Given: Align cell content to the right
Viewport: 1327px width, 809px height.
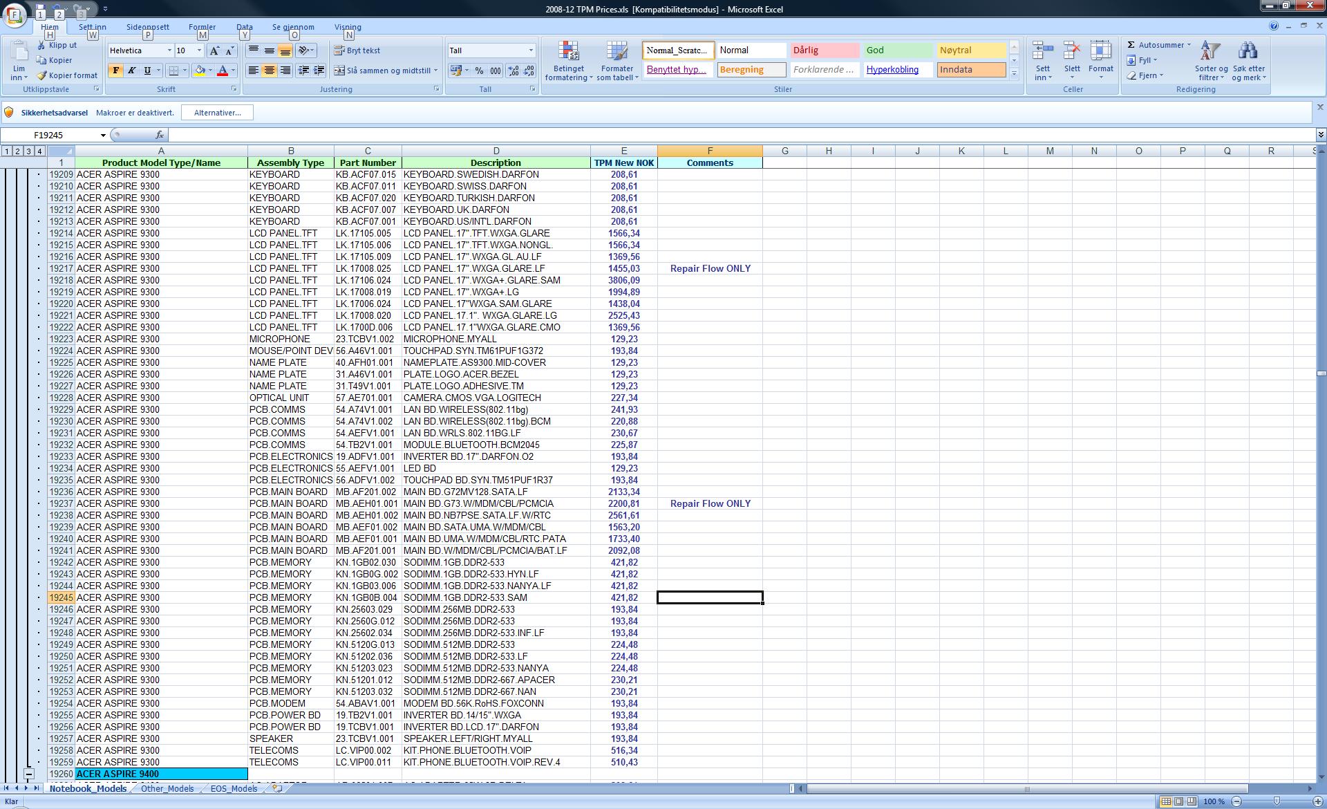Looking at the screenshot, I should pos(285,71).
